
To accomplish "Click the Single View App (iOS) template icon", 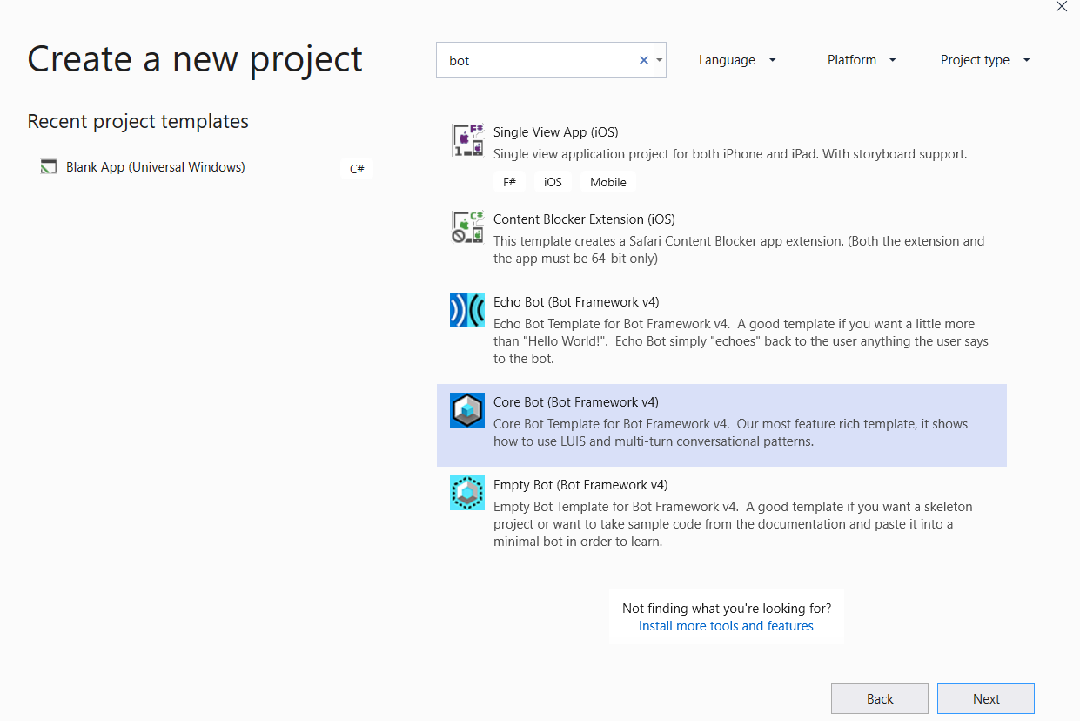I will (x=467, y=140).
